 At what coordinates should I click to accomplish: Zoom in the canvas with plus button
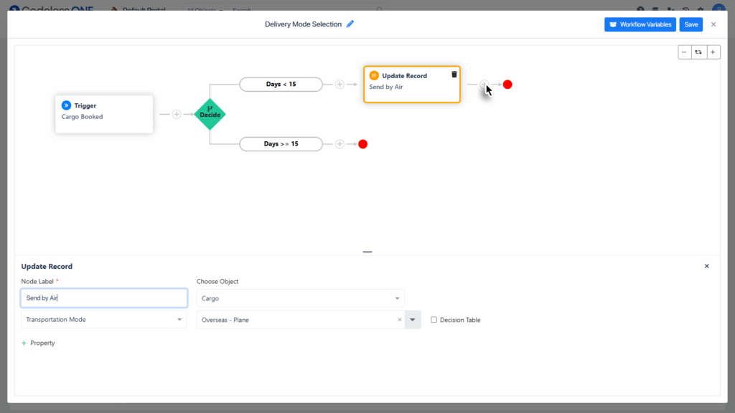(x=713, y=52)
